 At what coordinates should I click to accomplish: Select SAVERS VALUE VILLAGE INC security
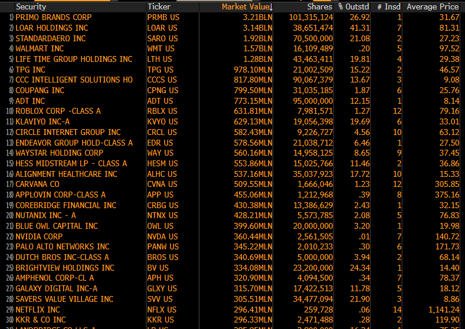pyautogui.click(x=64, y=299)
